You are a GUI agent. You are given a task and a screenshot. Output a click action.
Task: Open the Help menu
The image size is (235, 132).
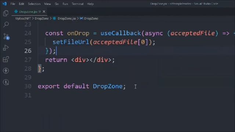click(x=90, y=4)
